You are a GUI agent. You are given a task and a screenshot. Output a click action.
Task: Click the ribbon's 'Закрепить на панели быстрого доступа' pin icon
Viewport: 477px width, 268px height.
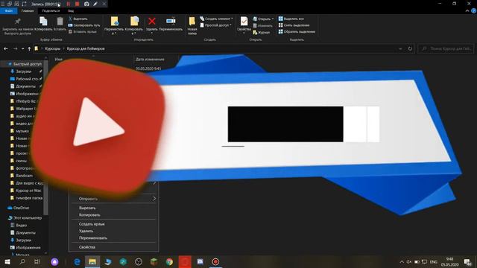pyautogui.click(x=18, y=22)
